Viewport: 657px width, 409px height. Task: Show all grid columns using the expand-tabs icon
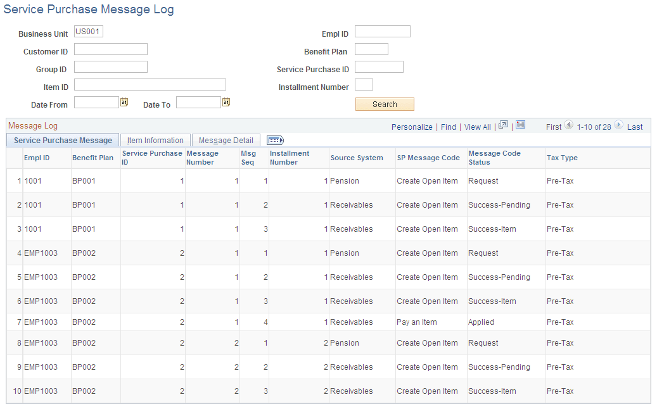275,140
